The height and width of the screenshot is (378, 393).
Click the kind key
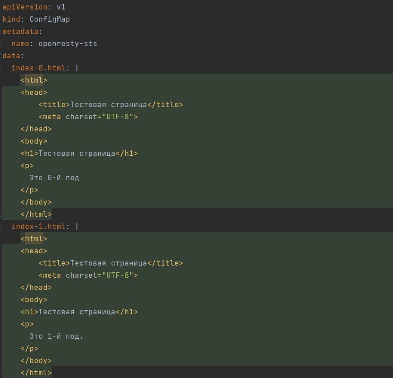coord(11,19)
